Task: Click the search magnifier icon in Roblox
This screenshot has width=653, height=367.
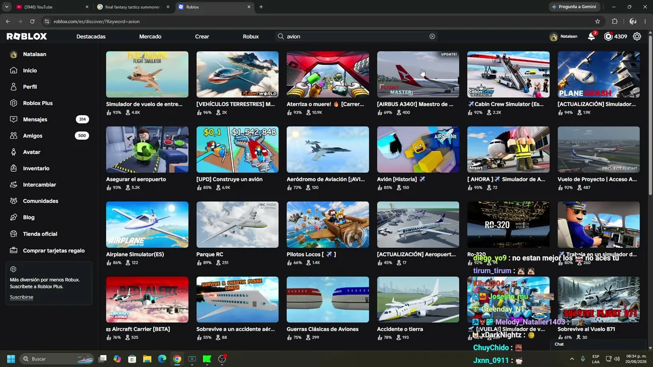Action: pos(281,37)
